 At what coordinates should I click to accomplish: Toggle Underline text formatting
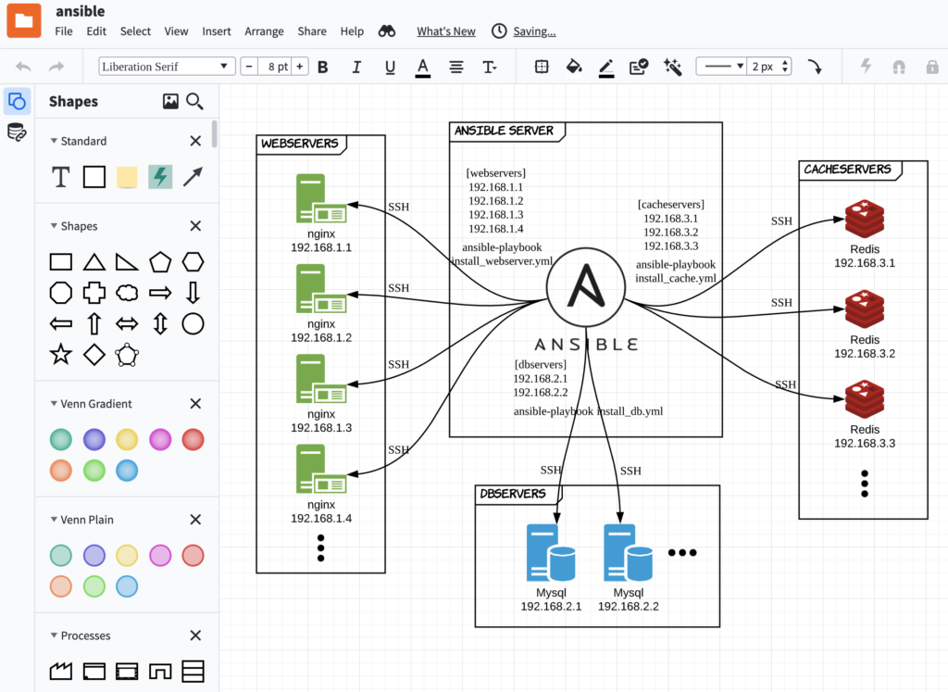[390, 67]
